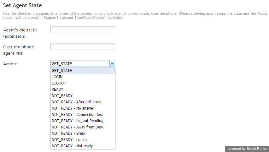This screenshot has height=152, width=269.
Task: Select NOT_READY - Not ready option
Action: pyautogui.click(x=83, y=146)
